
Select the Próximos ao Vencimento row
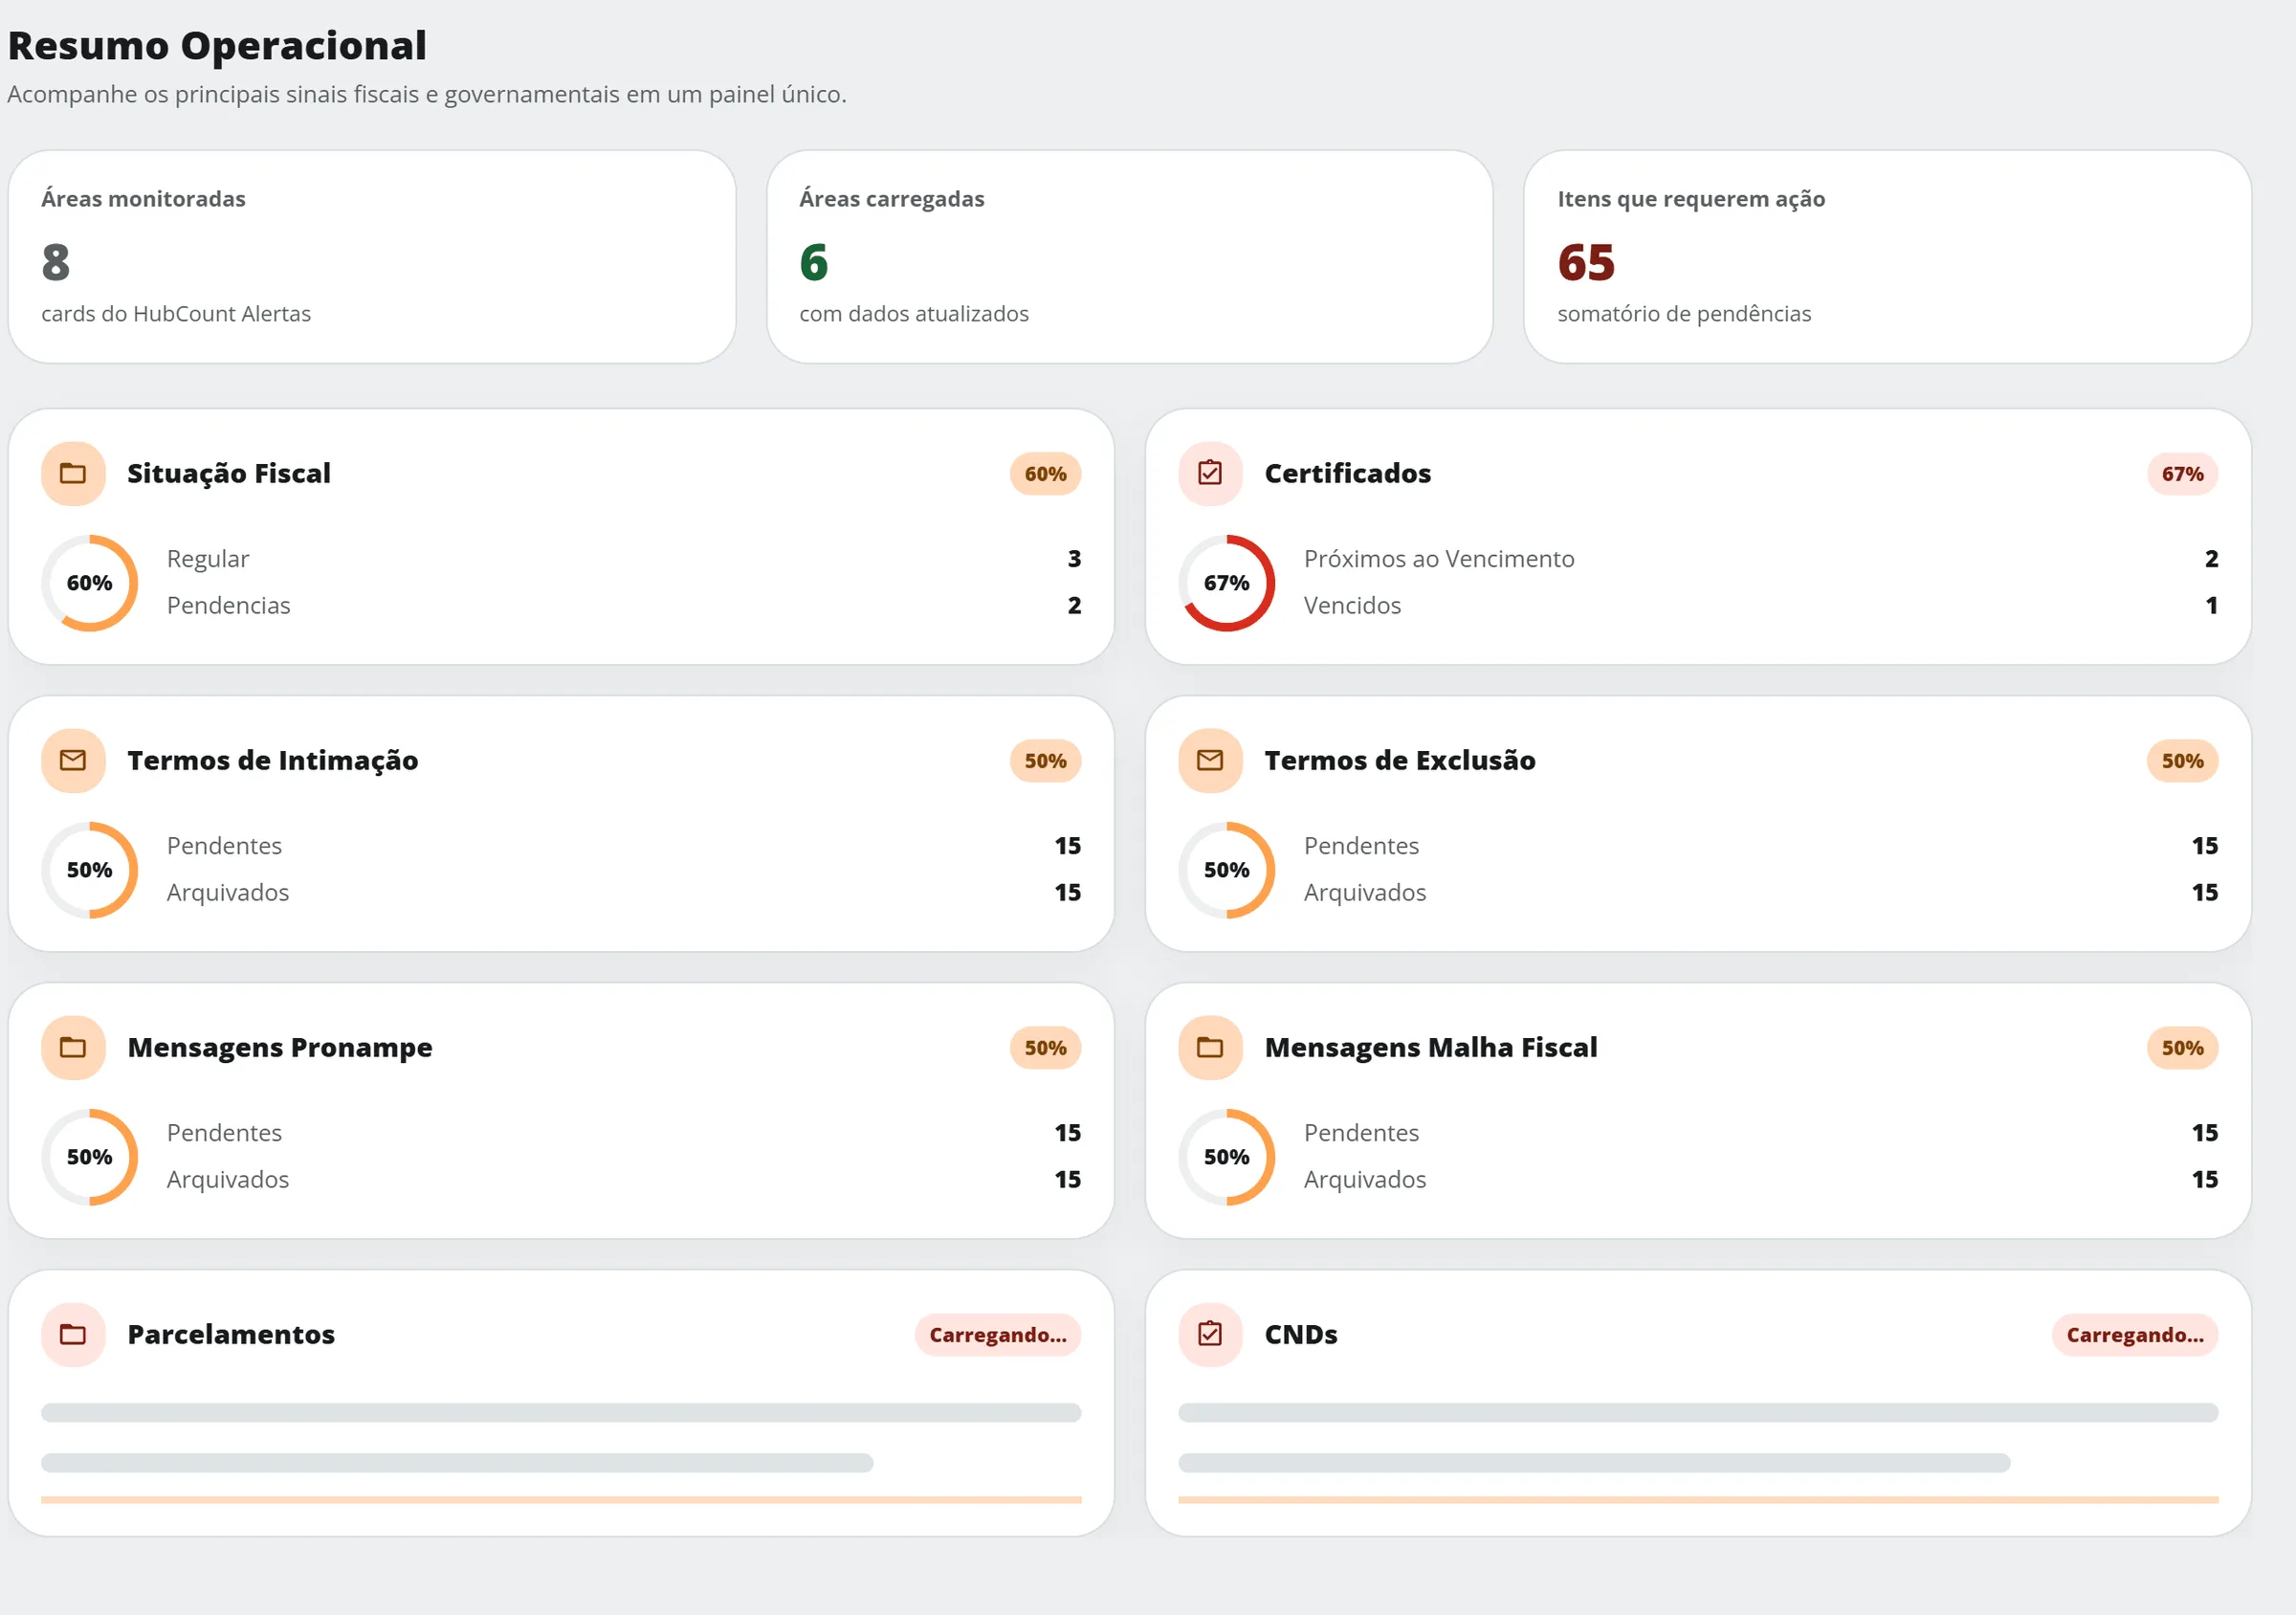(1761, 559)
